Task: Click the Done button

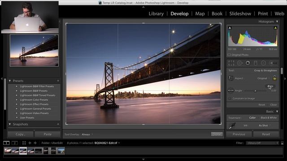Action: click(x=217, y=134)
